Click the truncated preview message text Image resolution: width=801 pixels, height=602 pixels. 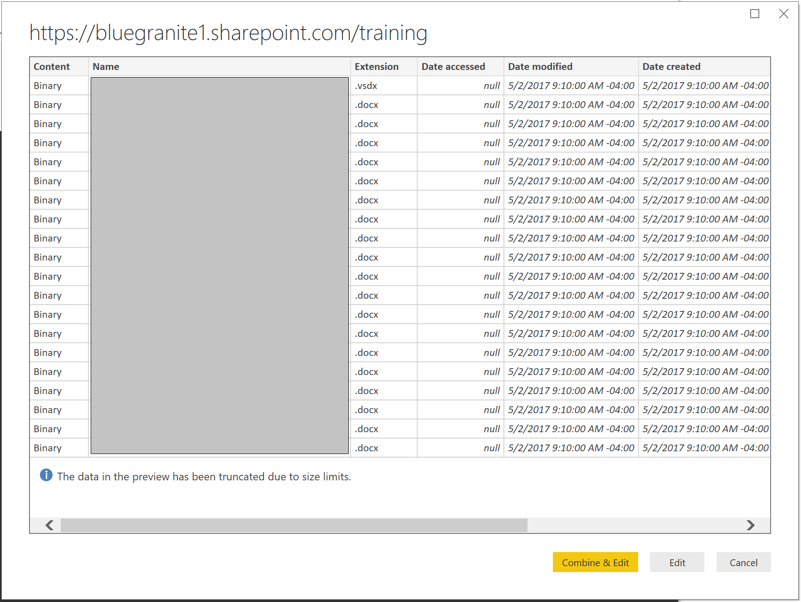point(204,476)
